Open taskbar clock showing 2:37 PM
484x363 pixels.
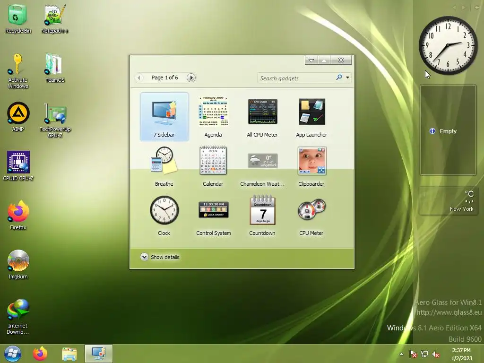pyautogui.click(x=461, y=354)
